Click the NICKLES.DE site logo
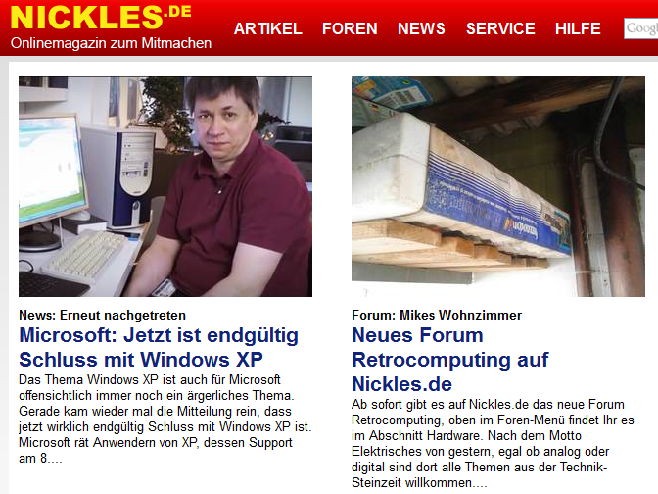 (x=101, y=18)
